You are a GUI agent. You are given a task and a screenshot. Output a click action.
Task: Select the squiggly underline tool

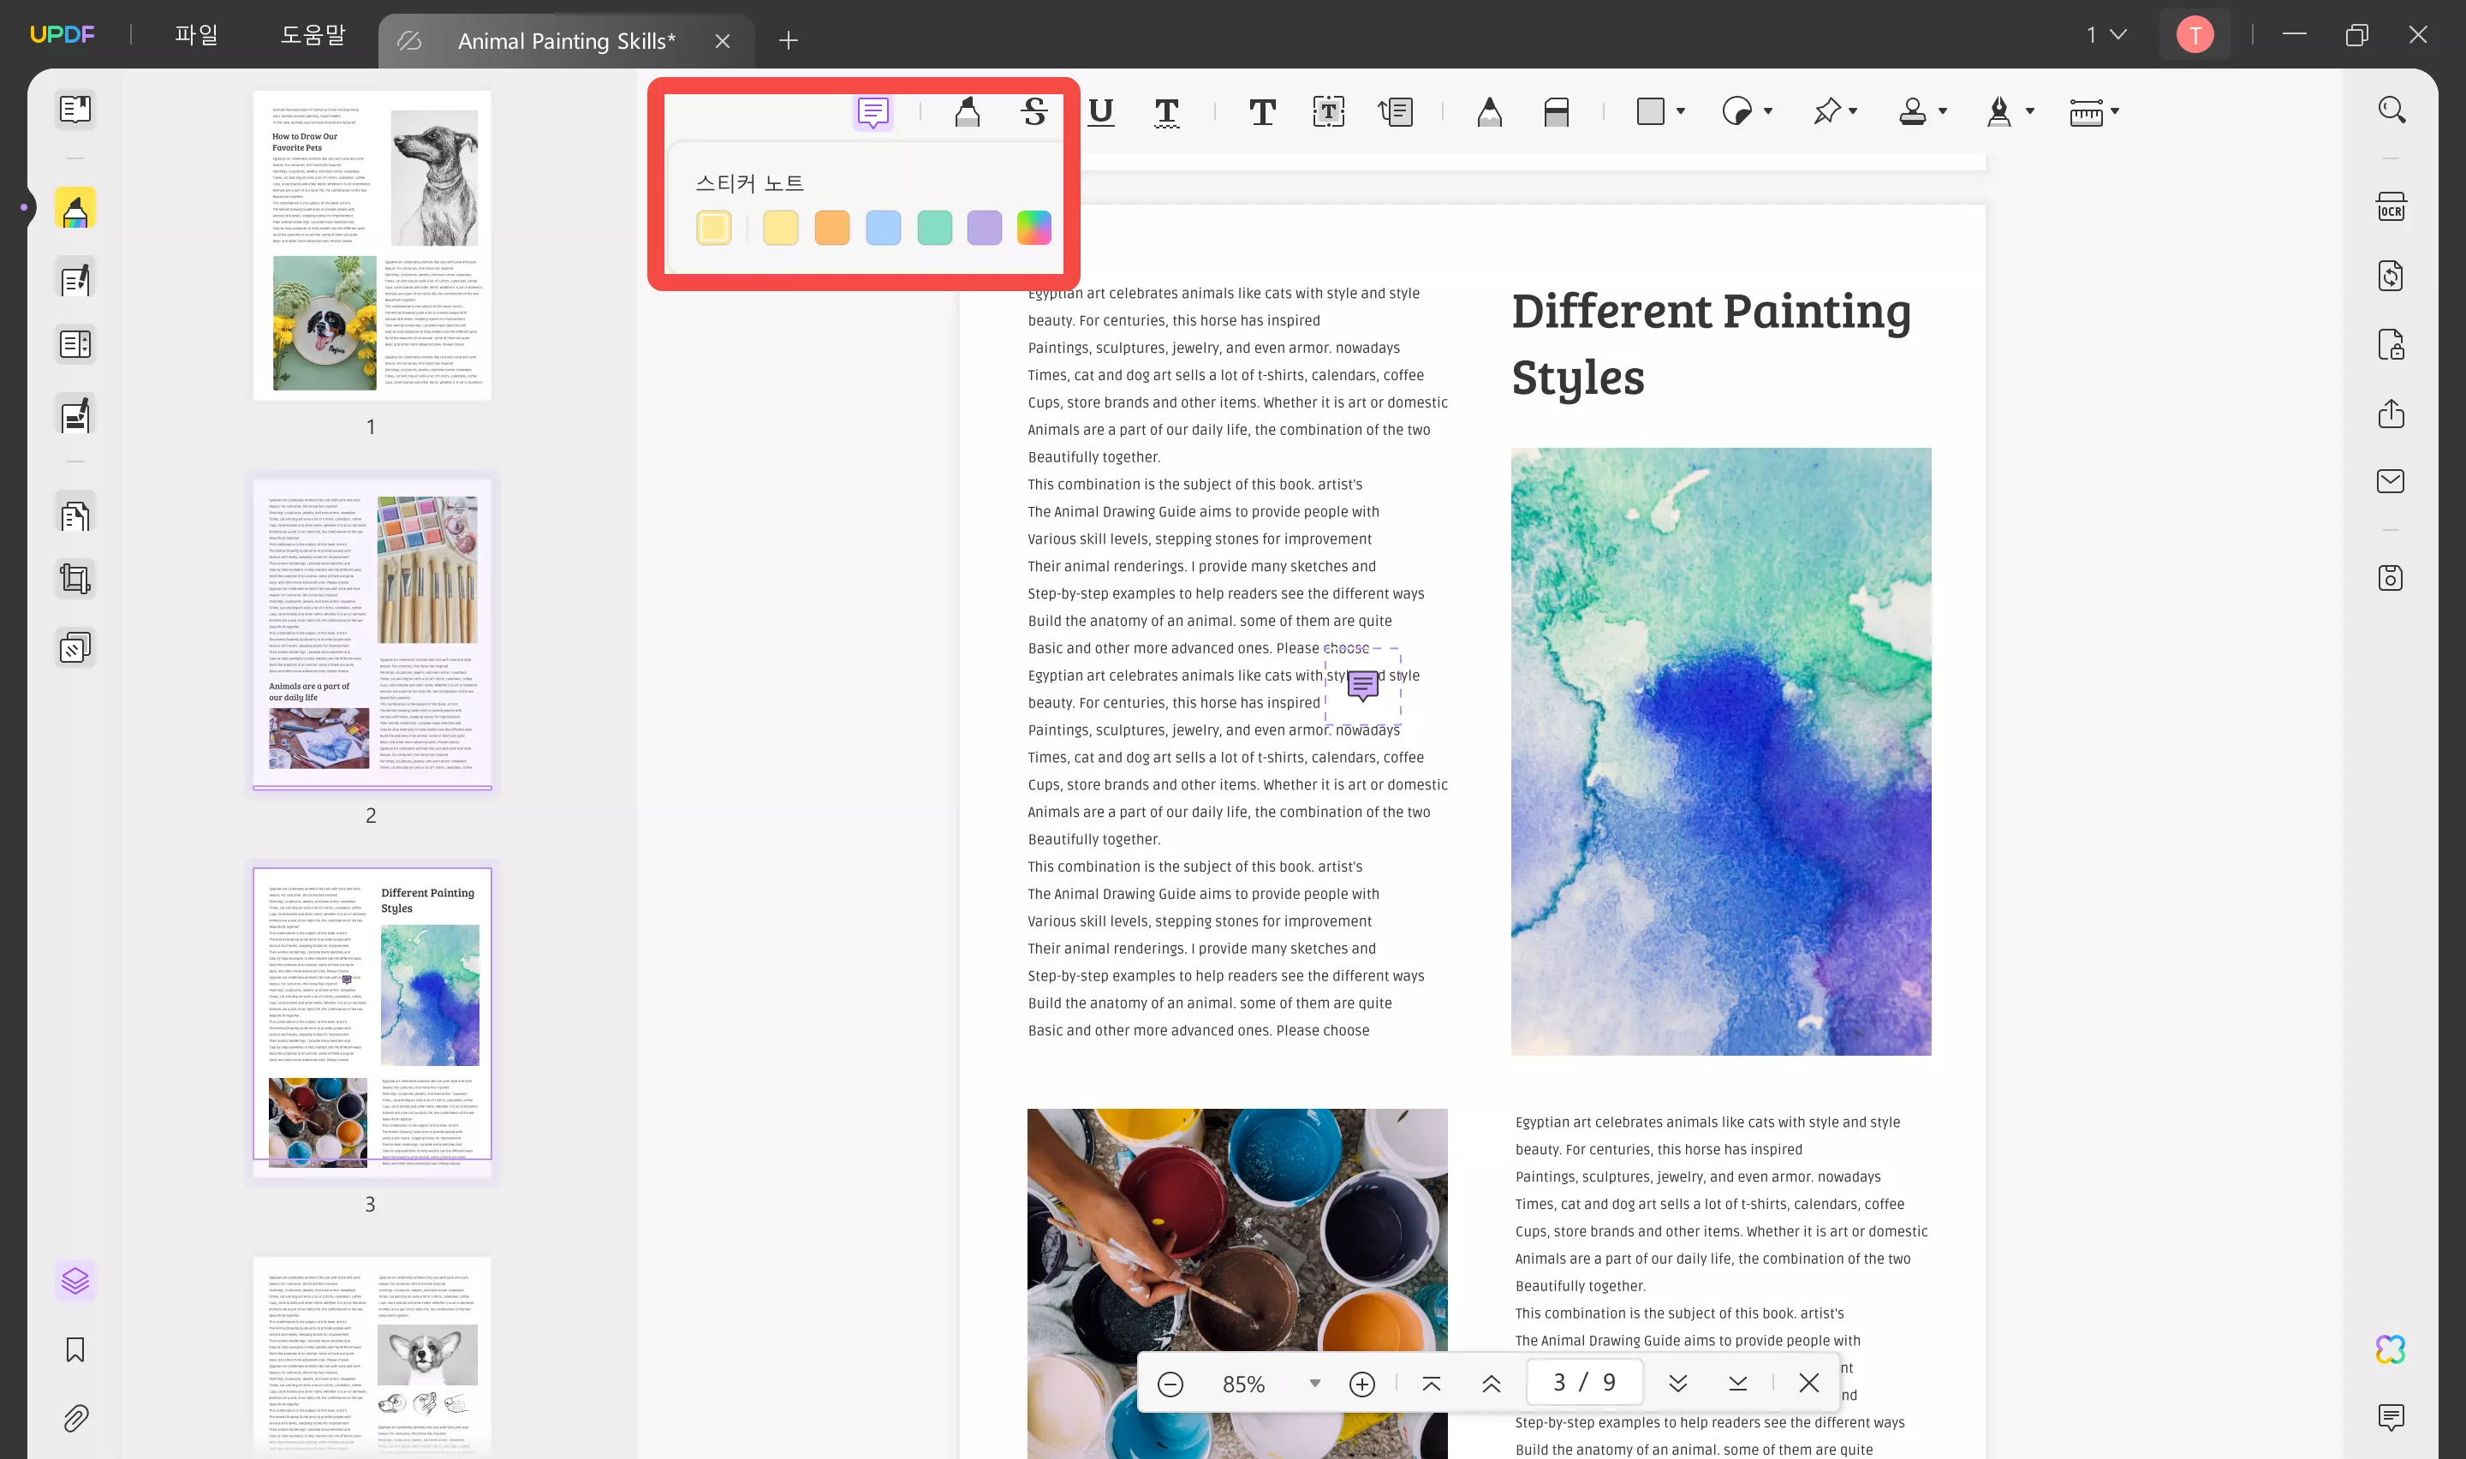[1167, 112]
